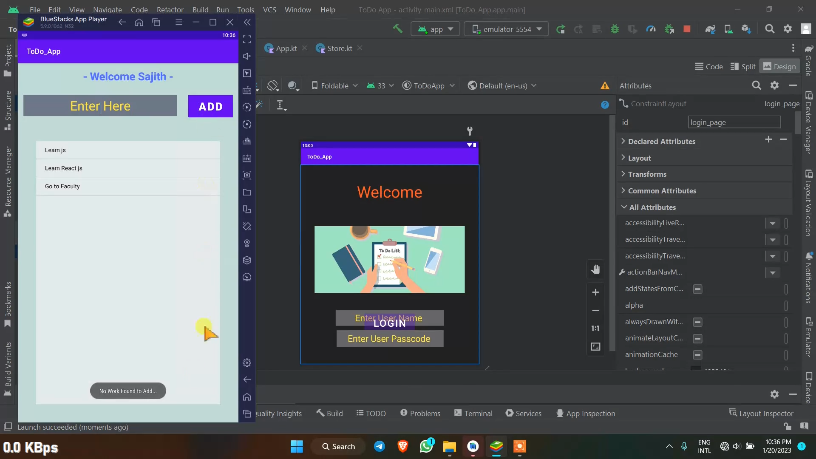Toggle the alwaysDrawnWithCache checkbox
This screenshot has width=816, height=459.
pyautogui.click(x=697, y=322)
